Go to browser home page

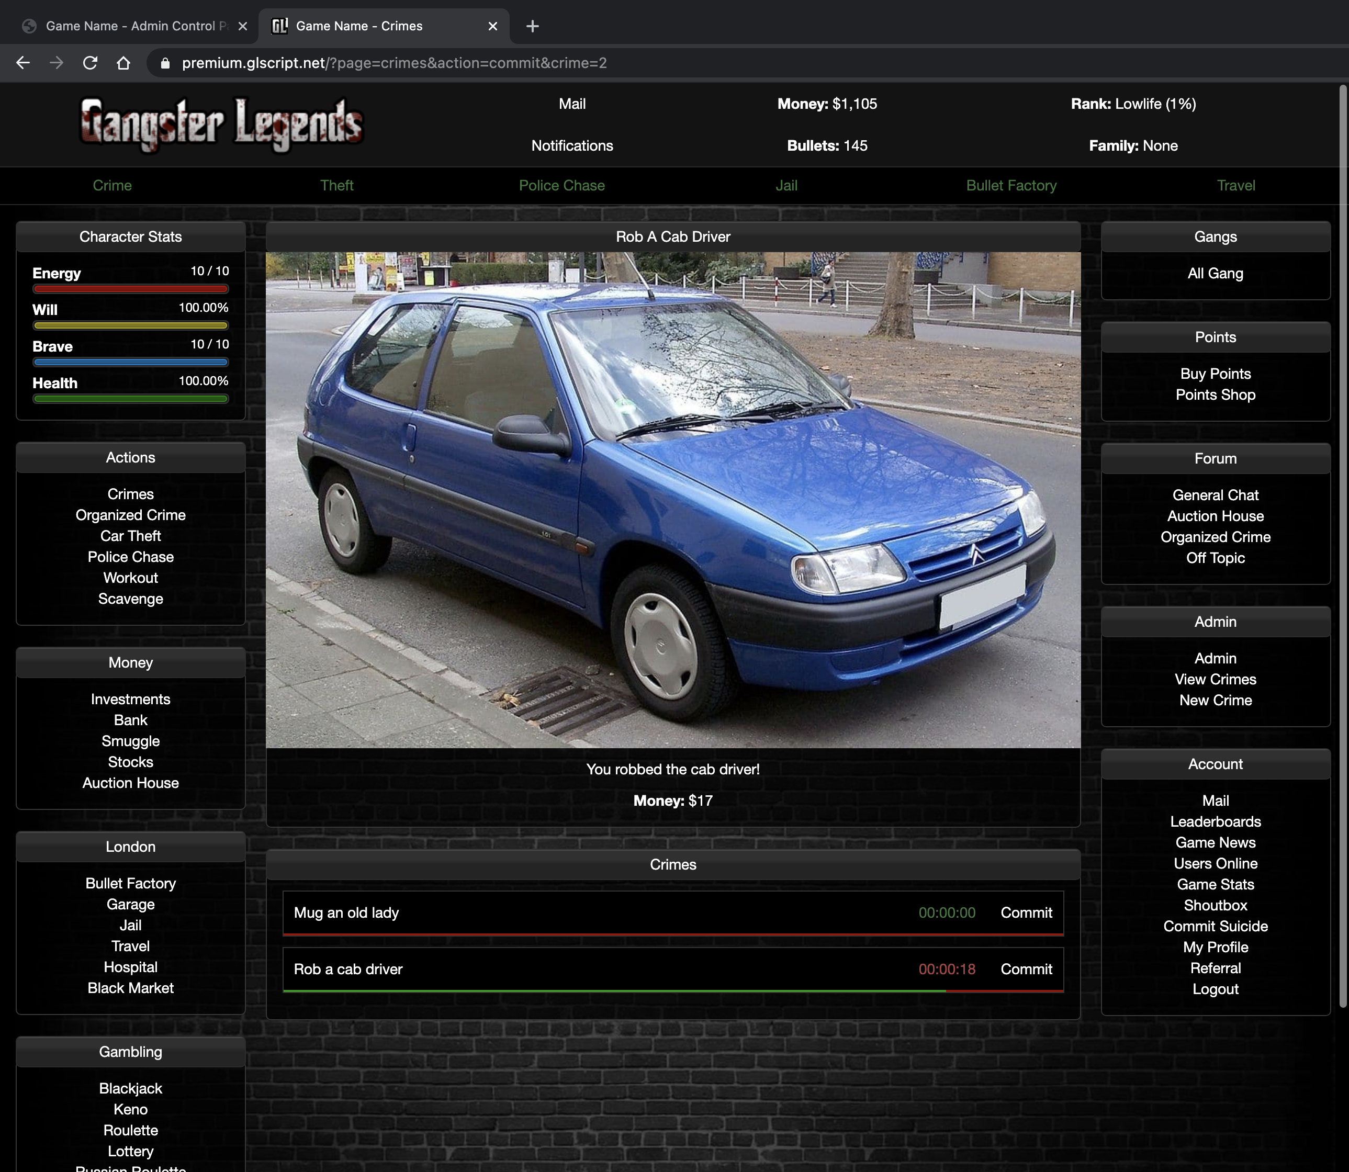point(123,63)
